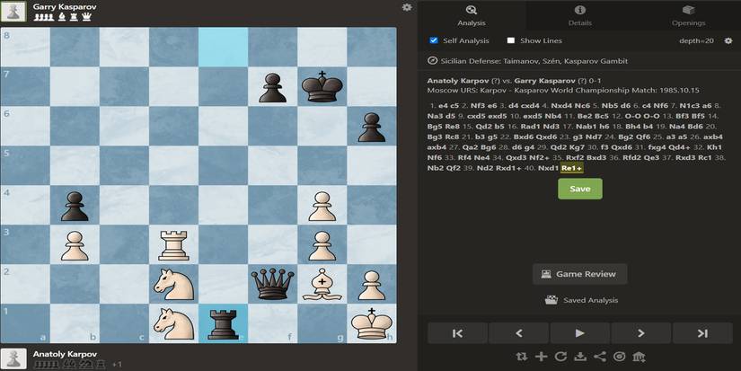
Task: Flip the board with the swap arrows icon
Action: point(522,357)
